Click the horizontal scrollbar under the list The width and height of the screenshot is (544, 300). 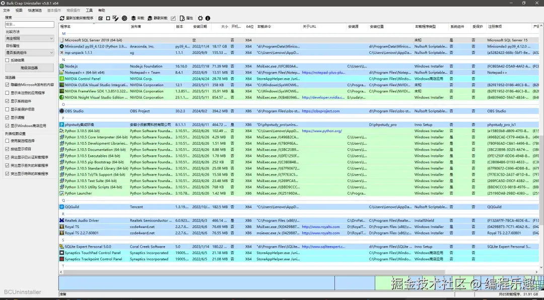pyautogui.click(x=253, y=272)
